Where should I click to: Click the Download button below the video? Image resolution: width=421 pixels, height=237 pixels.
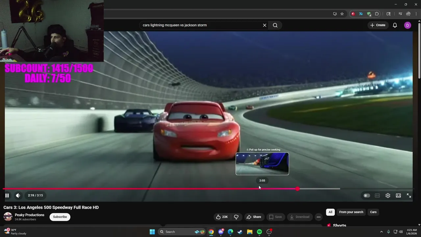tap(300, 217)
